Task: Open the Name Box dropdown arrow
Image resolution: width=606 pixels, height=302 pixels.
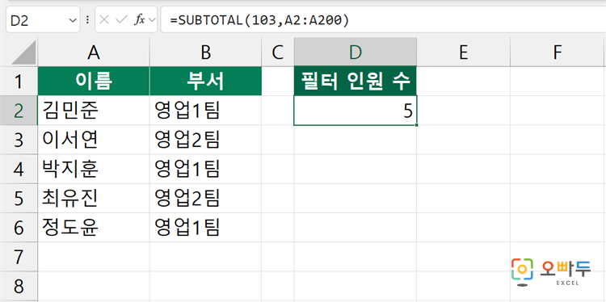Action: 72,20
